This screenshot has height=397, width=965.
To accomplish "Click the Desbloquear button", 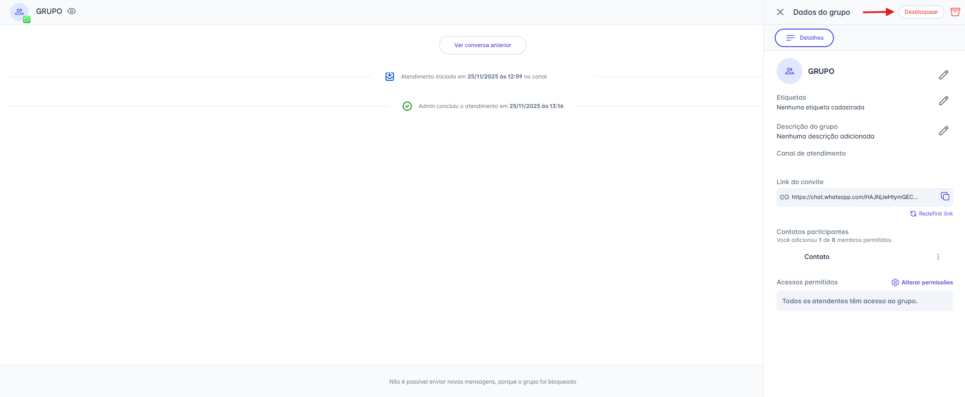I will pyautogui.click(x=921, y=12).
